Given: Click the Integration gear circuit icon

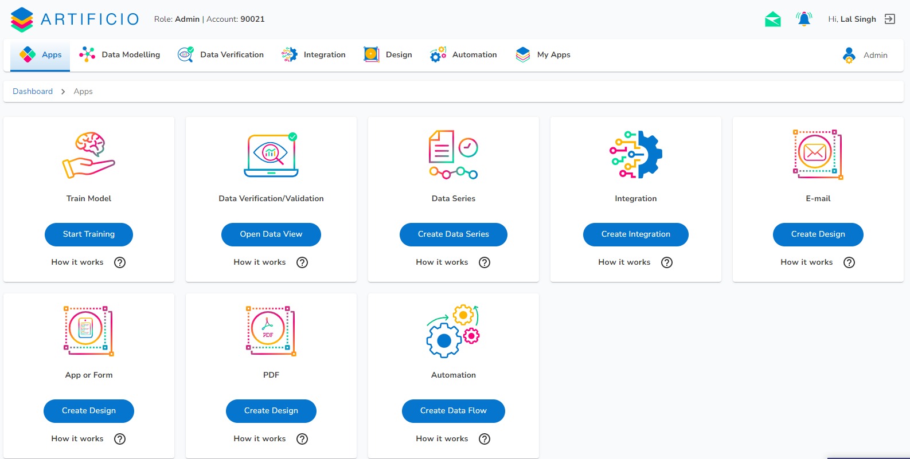Looking at the screenshot, I should (x=636, y=155).
